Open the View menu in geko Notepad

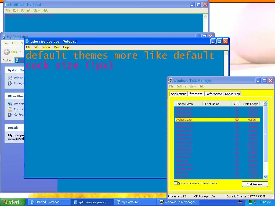point(57,47)
